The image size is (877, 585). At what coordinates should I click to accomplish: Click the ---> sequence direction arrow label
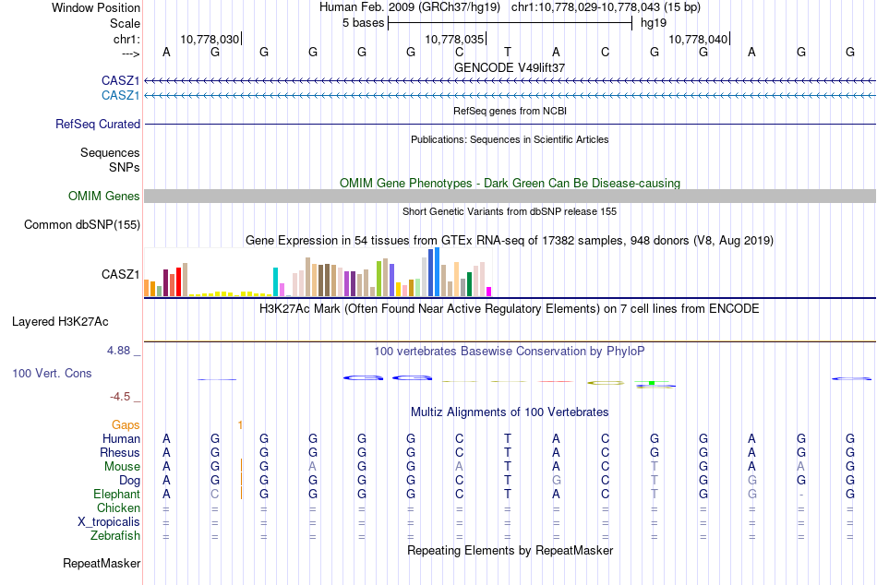[x=131, y=54]
